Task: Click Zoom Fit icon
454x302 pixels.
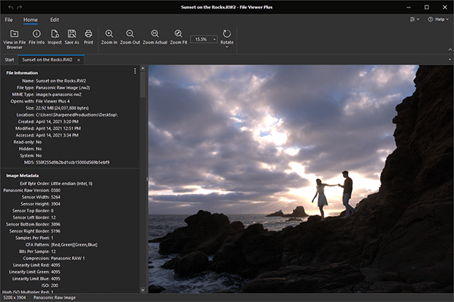Action: point(179,34)
